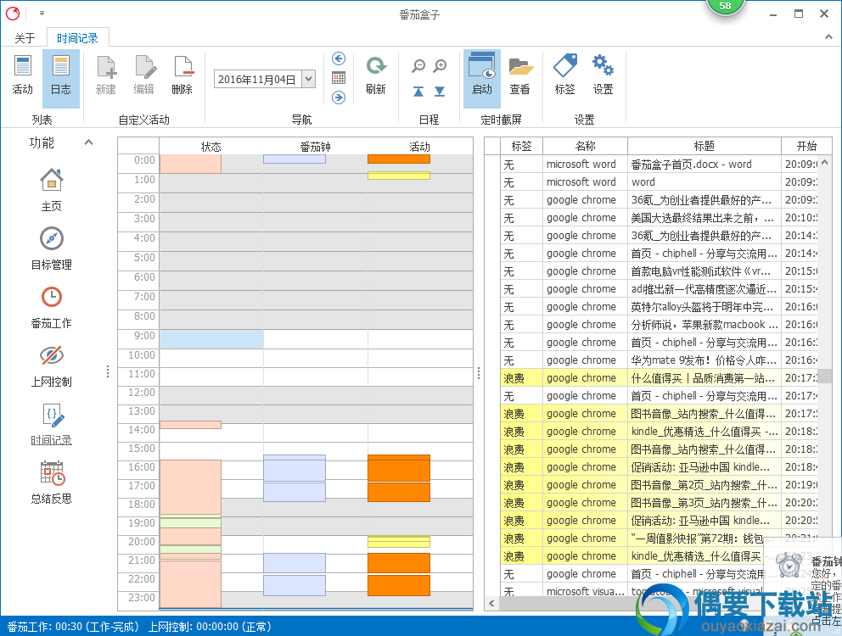Select the 华为mate 9发布 row
Viewport: 842px width, 636px height.
click(x=659, y=360)
